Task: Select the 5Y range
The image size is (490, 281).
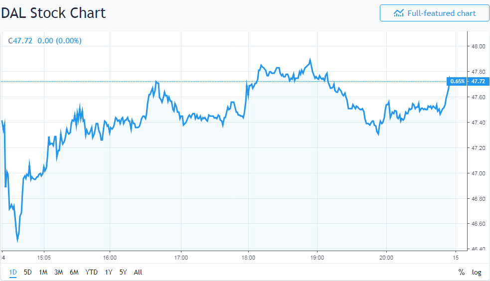Action: tap(123, 272)
